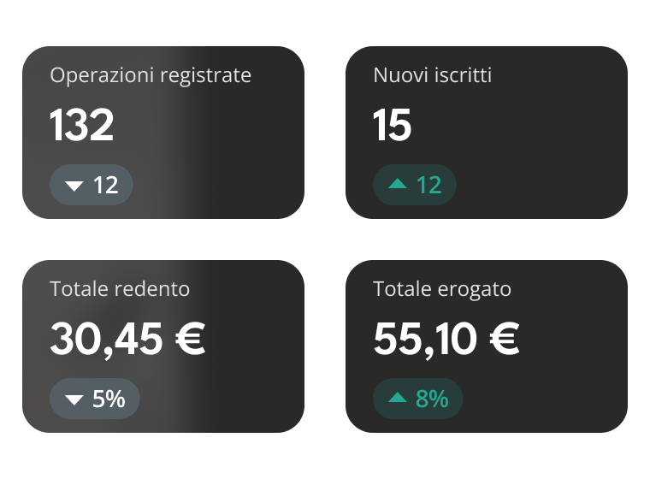Click the down arrow icon beside 5%
The width and height of the screenshot is (650, 479).
click(74, 399)
